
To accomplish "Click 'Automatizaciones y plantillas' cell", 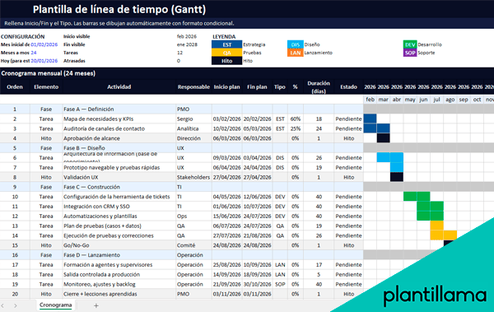I will click(119, 217).
